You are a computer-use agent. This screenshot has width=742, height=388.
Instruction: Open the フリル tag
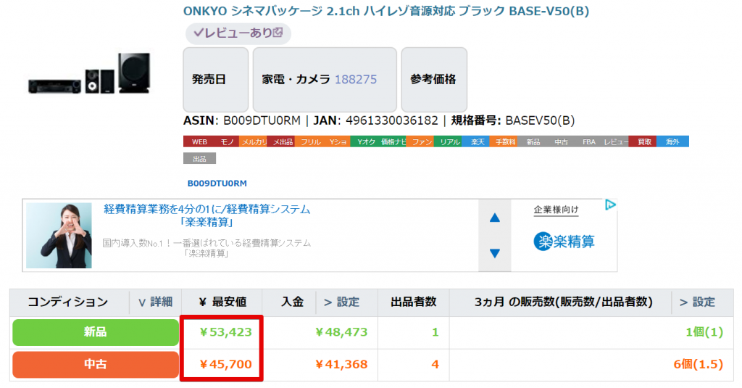coord(309,141)
